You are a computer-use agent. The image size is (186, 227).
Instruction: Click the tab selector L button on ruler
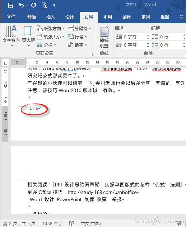5,63
